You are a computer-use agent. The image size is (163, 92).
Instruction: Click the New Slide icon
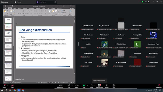[11, 11]
